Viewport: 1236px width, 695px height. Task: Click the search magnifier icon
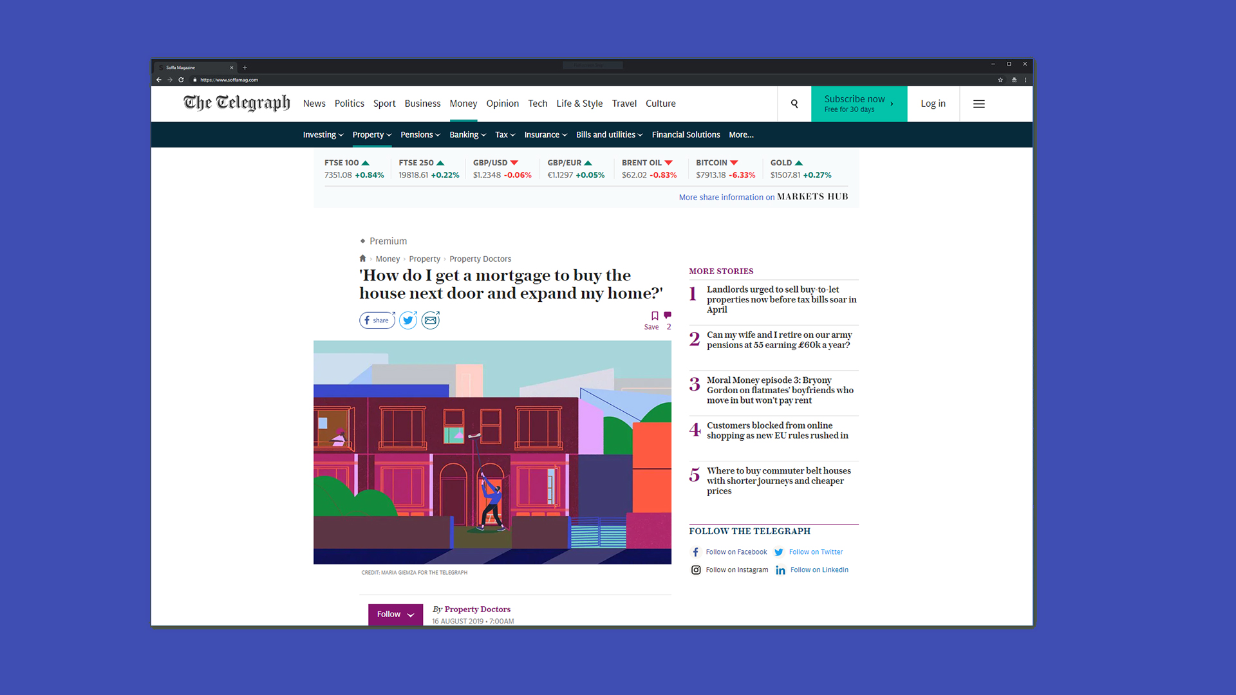pyautogui.click(x=794, y=104)
